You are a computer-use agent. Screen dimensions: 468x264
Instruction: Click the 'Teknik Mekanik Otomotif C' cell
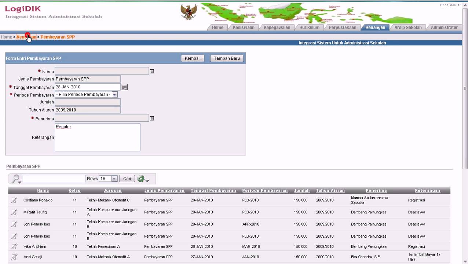(108, 200)
